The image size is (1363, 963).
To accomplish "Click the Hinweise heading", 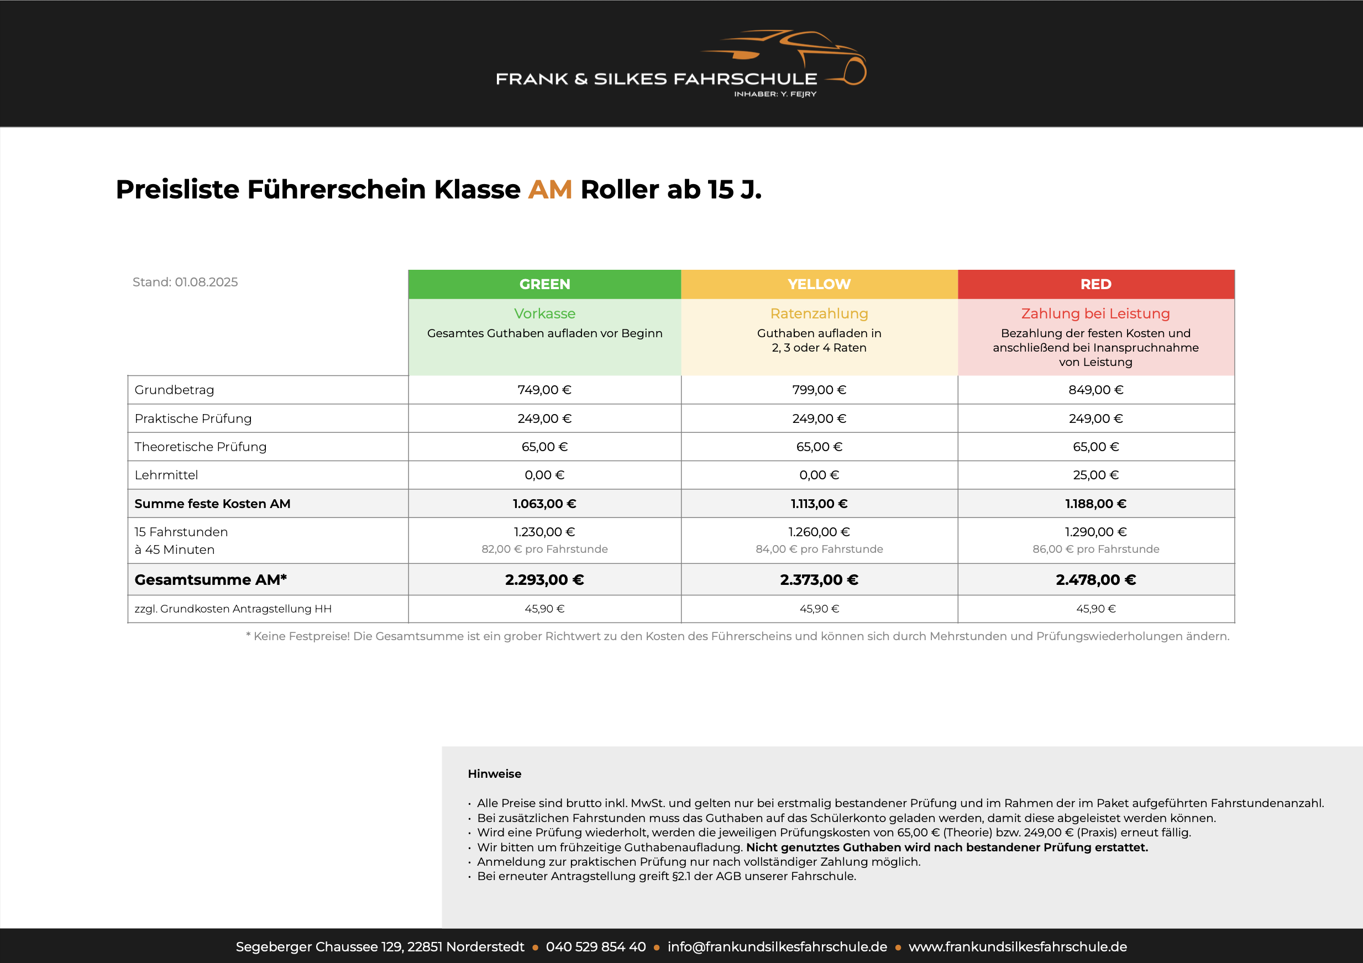I will (x=495, y=773).
